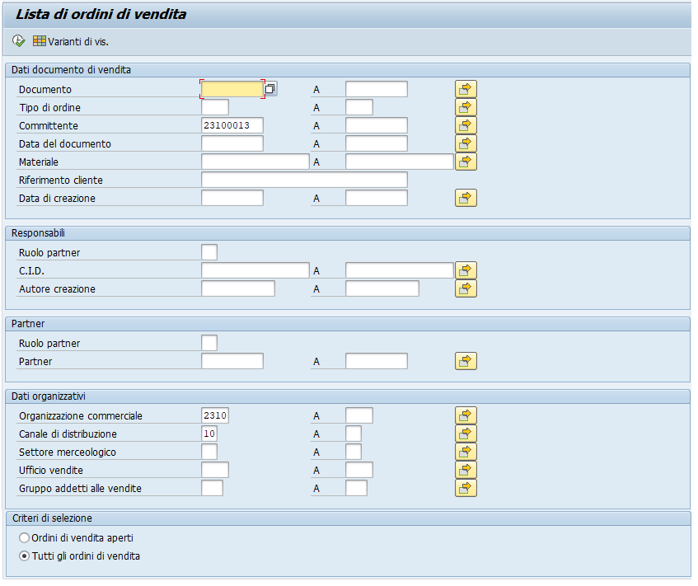Open multiple selection for Committente
The image size is (698, 586).
466,125
